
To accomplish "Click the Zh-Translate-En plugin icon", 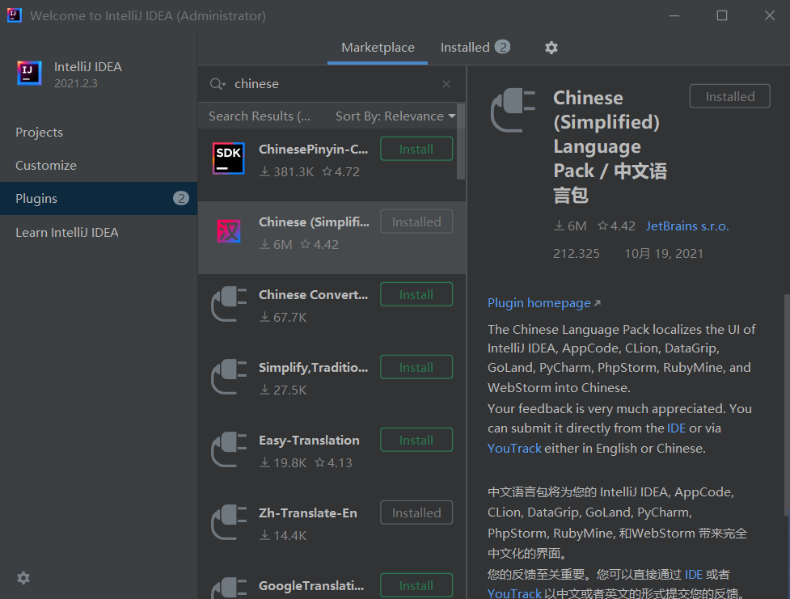I will point(229,522).
